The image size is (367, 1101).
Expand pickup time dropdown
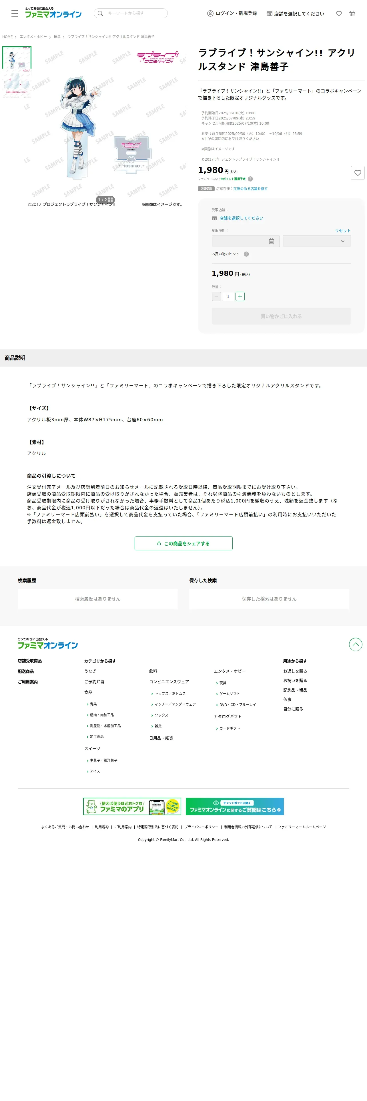click(317, 241)
